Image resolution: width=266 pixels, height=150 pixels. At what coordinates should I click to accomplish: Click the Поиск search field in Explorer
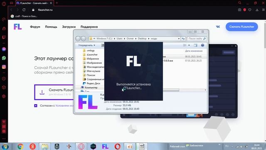tap(197, 39)
